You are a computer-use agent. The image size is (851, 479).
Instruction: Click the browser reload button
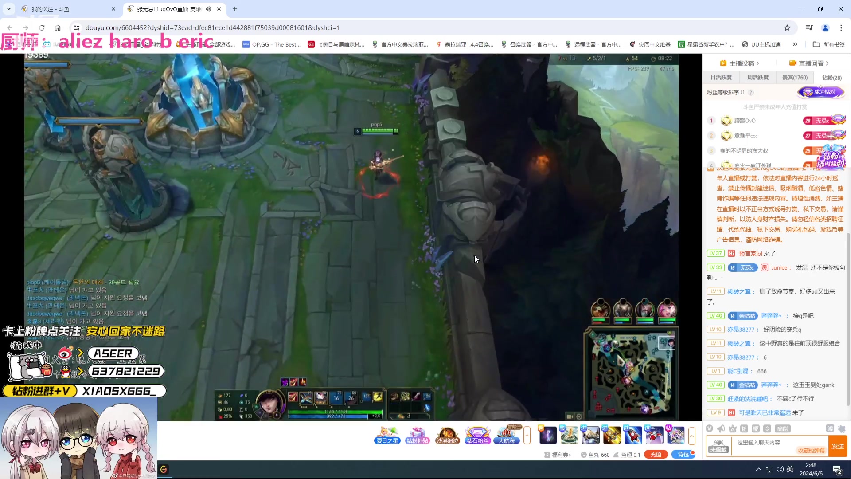(x=42, y=27)
